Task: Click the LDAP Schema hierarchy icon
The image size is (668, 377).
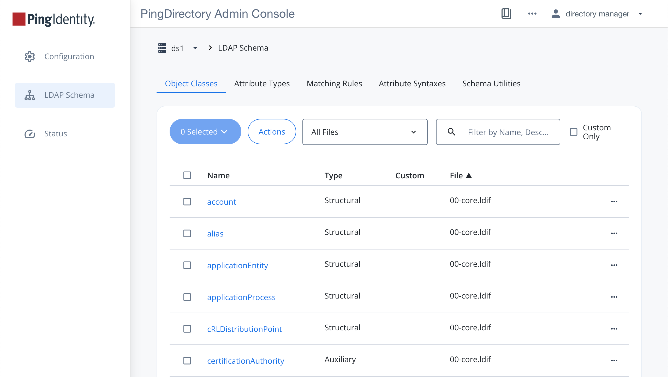Action: click(30, 95)
